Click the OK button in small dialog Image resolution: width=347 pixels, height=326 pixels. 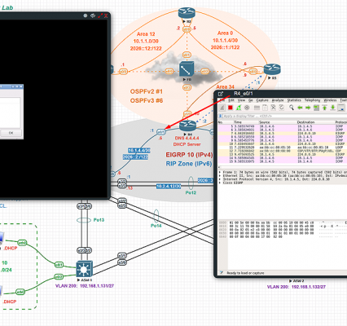point(11,133)
